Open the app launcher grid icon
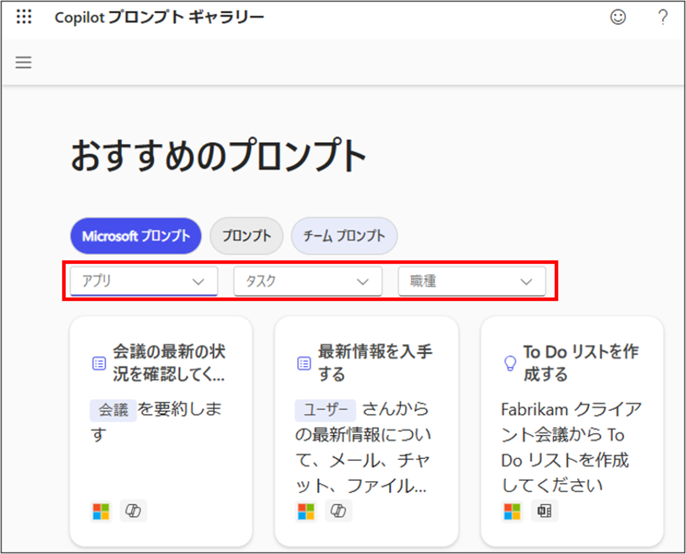The height and width of the screenshot is (554, 686). [x=23, y=17]
